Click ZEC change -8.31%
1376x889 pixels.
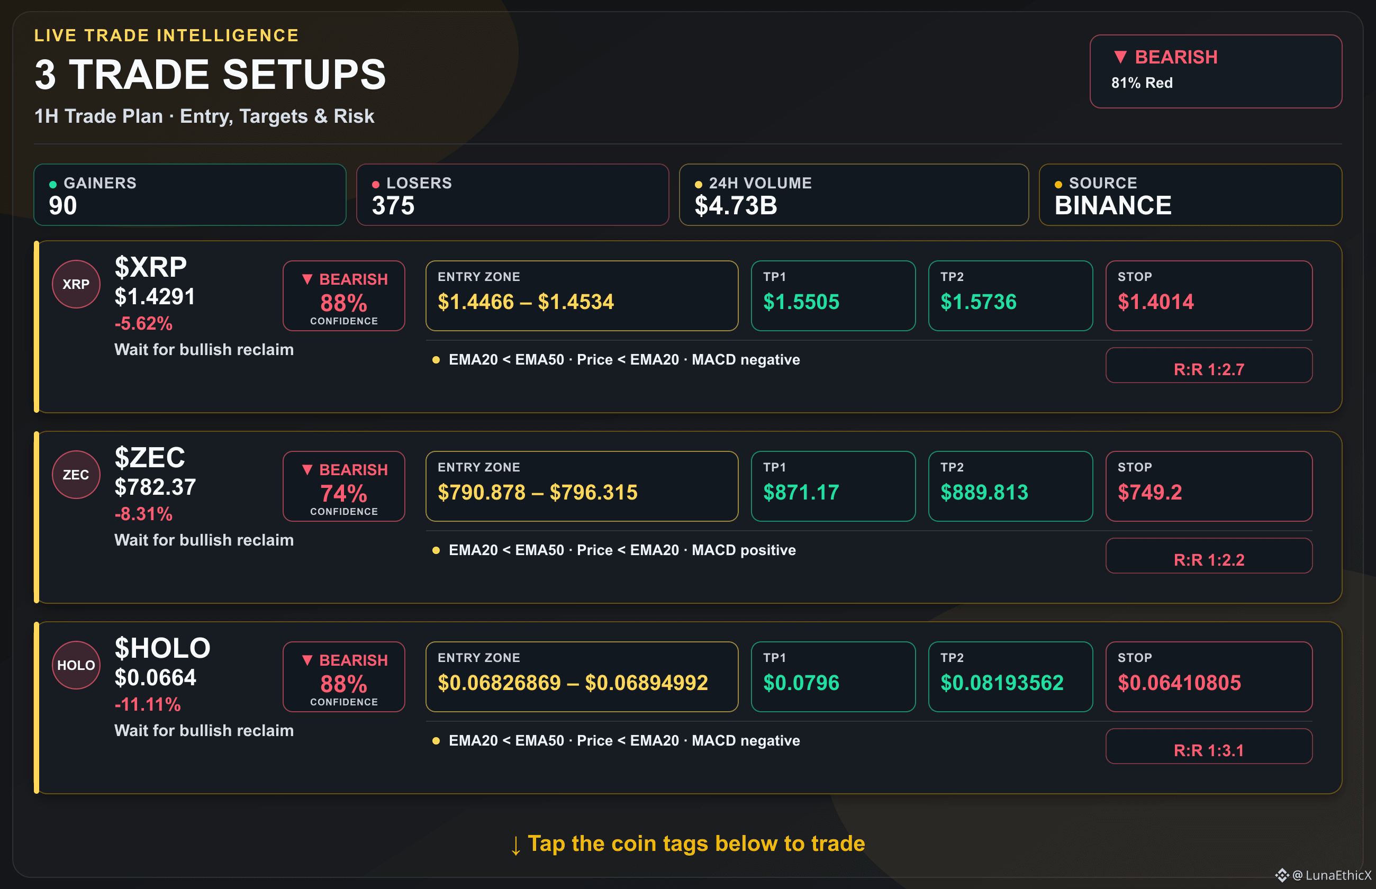pyautogui.click(x=143, y=514)
